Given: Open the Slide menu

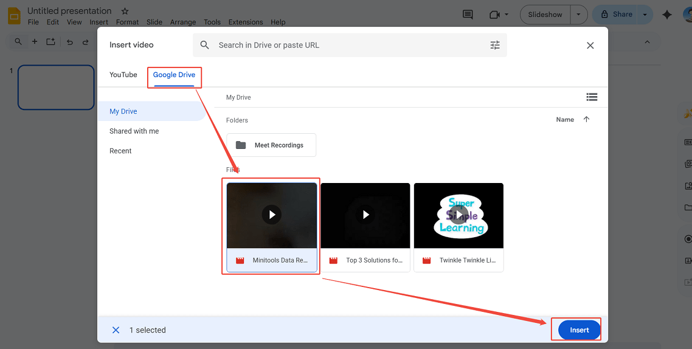Looking at the screenshot, I should (x=154, y=22).
